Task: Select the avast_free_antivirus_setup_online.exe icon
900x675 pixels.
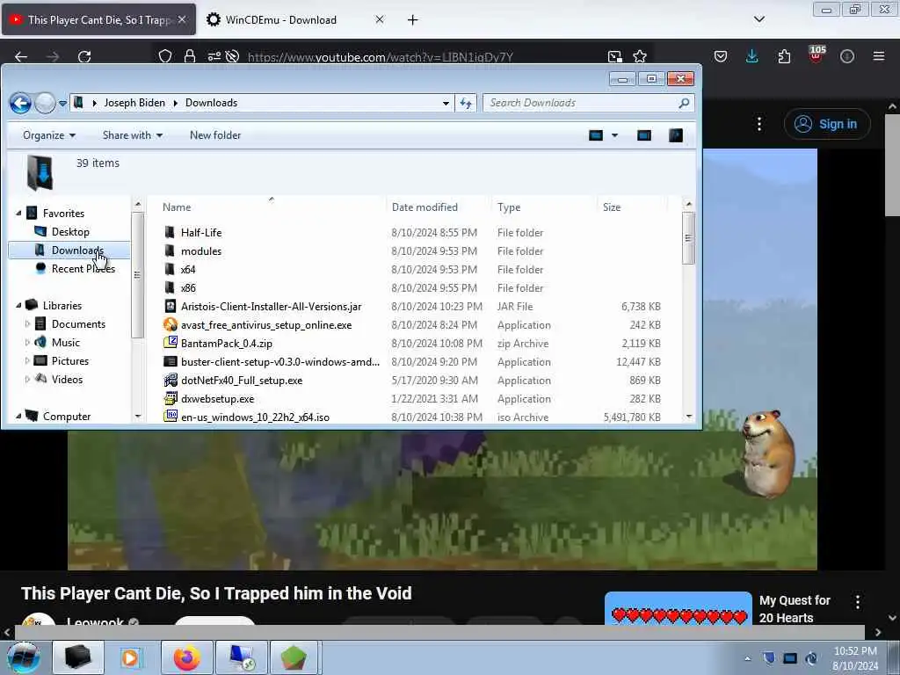Action: tap(170, 324)
